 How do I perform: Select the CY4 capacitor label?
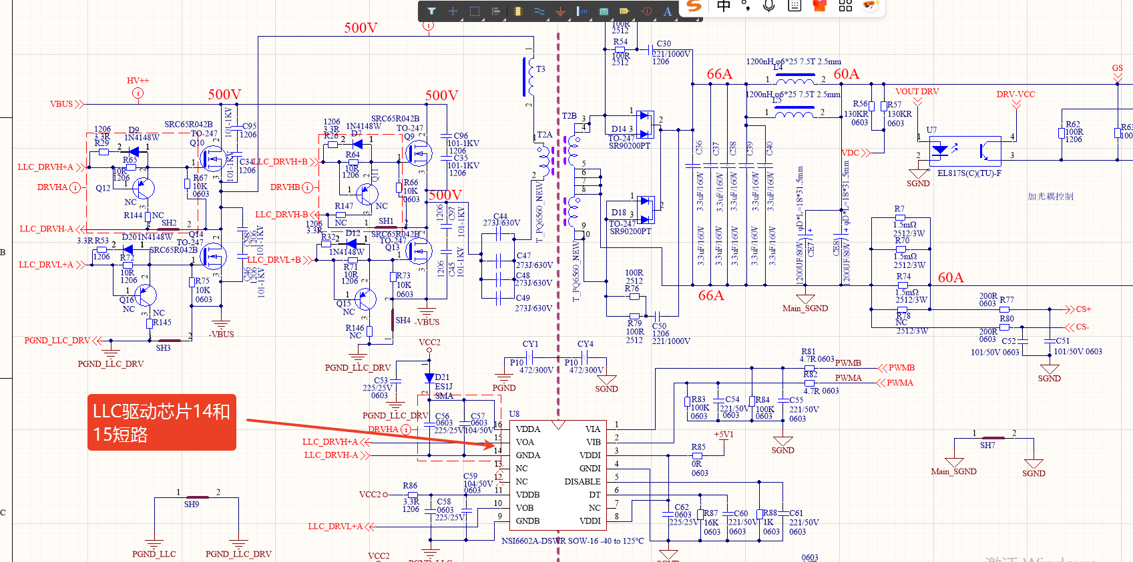coord(585,344)
